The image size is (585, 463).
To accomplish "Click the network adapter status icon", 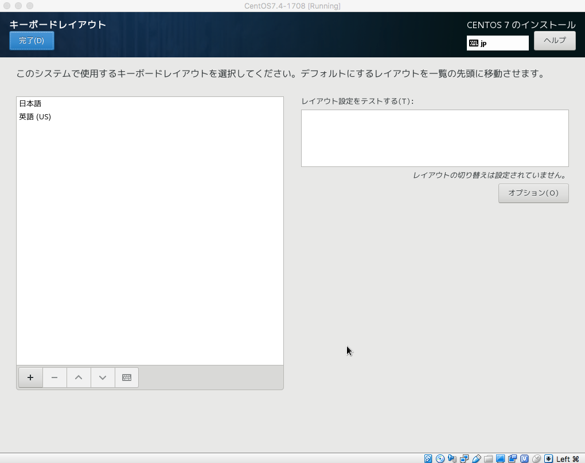I will 465,458.
